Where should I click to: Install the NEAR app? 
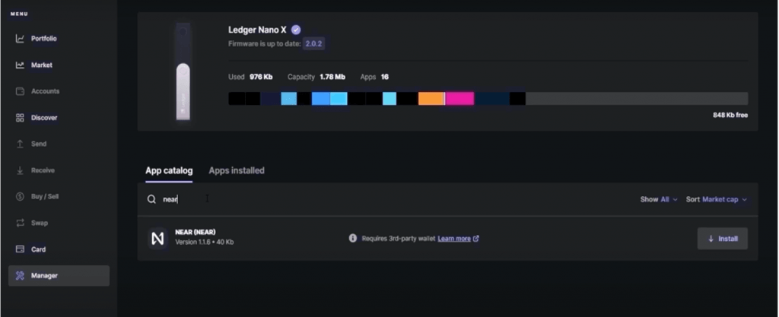[723, 239]
